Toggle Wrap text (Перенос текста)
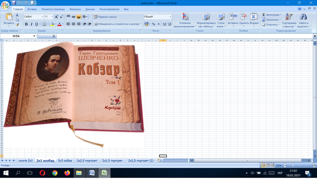 click(105, 17)
